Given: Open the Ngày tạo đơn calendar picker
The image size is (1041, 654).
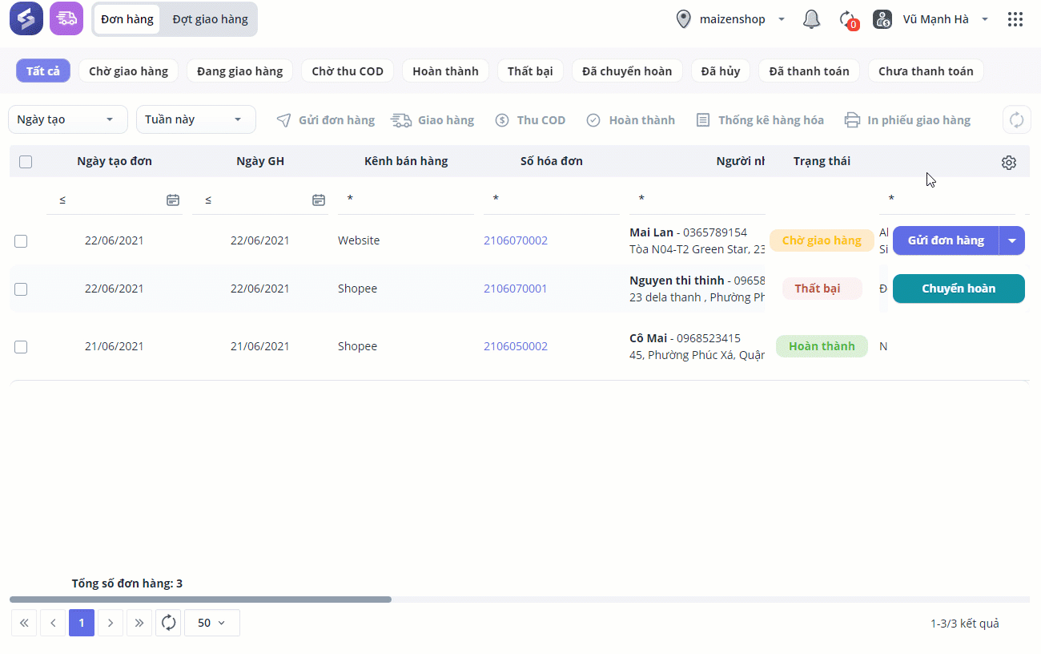Looking at the screenshot, I should click(173, 200).
